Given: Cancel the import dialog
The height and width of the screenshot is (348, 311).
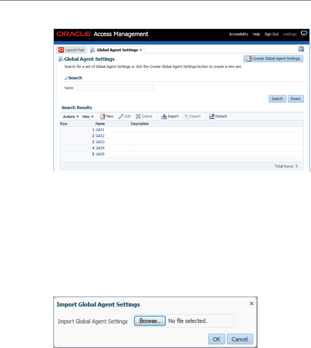Looking at the screenshot, I should click(240, 339).
